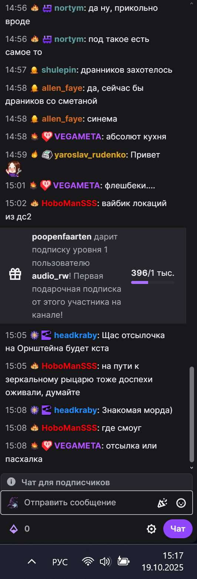197x579 pixels.
Task: Click the subscribers-only chat info icon
Action: (x=11, y=482)
